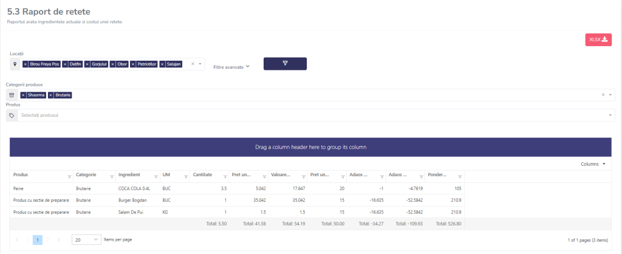Open the items per page dropdown
The width and height of the screenshot is (622, 254).
(x=86, y=240)
